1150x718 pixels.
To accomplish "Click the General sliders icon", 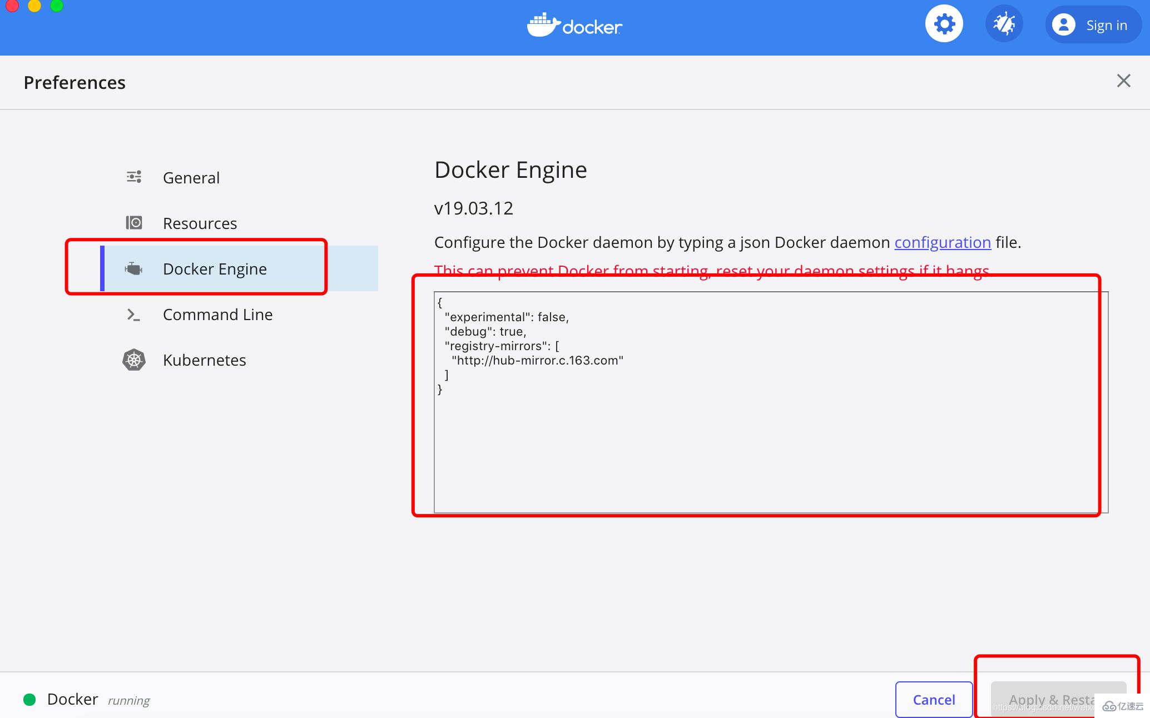I will click(134, 177).
